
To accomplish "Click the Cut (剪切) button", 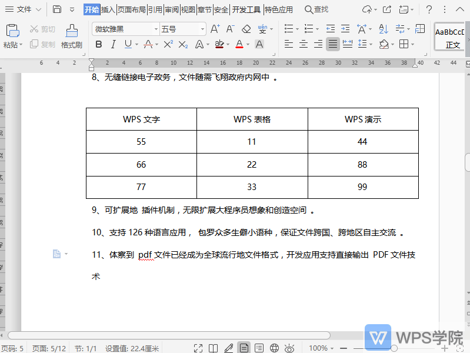I will point(42,29).
